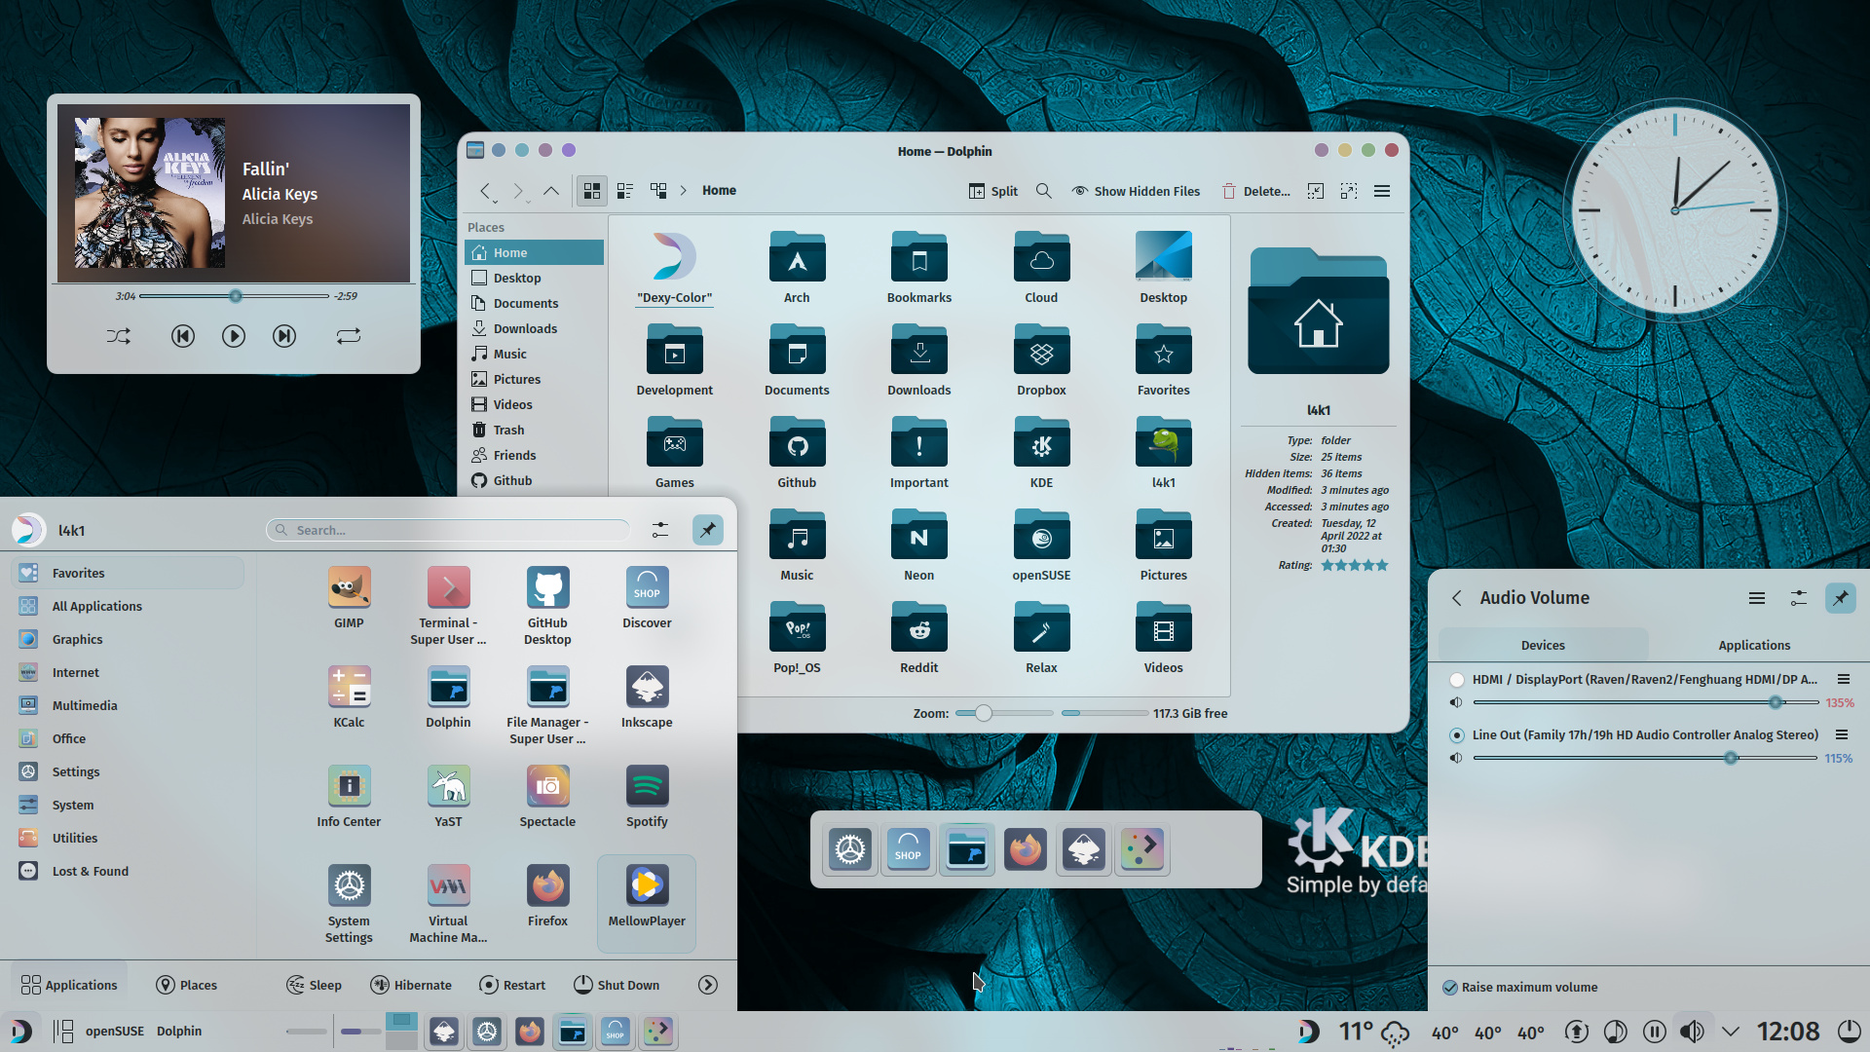The height and width of the screenshot is (1052, 1870).
Task: Play the song Fallin' in music widget
Action: click(234, 336)
